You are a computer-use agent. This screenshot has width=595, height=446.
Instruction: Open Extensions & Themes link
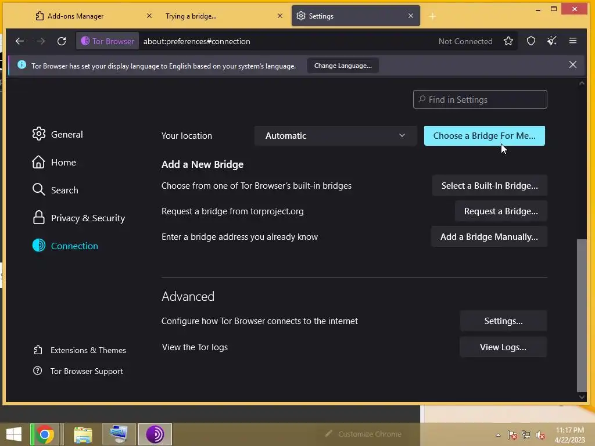pos(80,350)
